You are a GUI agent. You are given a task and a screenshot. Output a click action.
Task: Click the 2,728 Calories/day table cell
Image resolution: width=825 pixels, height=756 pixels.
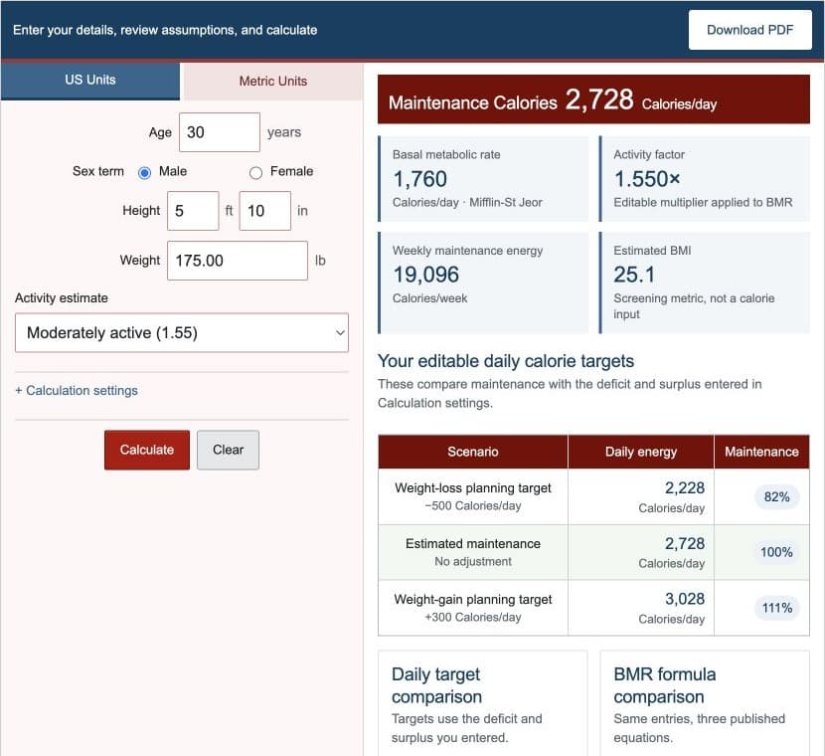pos(641,552)
